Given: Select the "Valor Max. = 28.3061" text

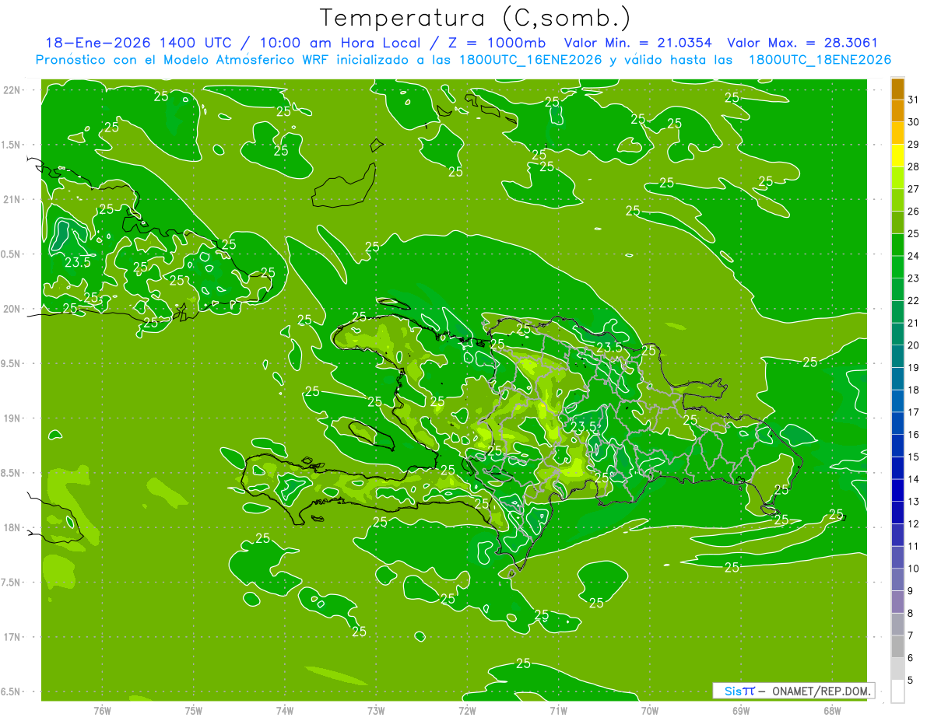Looking at the screenshot, I should point(802,43).
